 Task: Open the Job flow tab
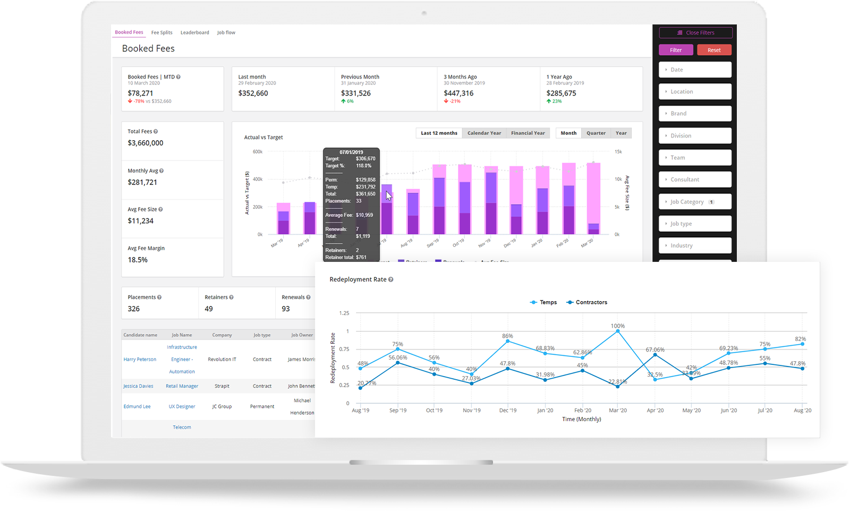226,32
